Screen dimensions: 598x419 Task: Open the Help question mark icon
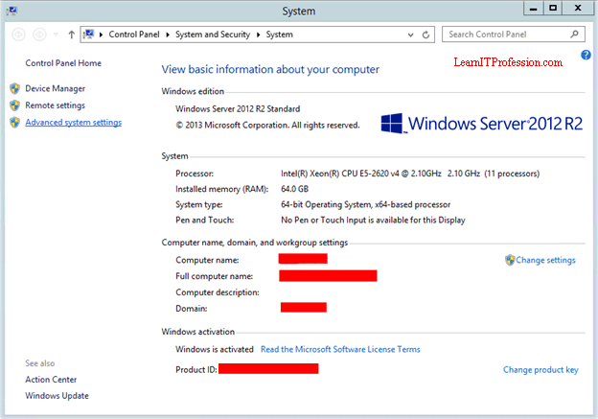click(586, 55)
